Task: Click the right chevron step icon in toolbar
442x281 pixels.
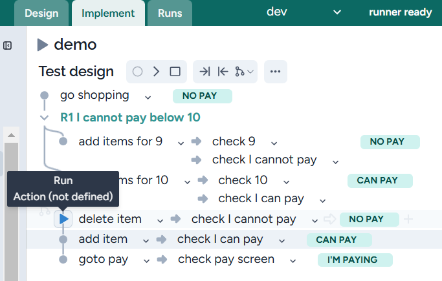Action: (156, 72)
